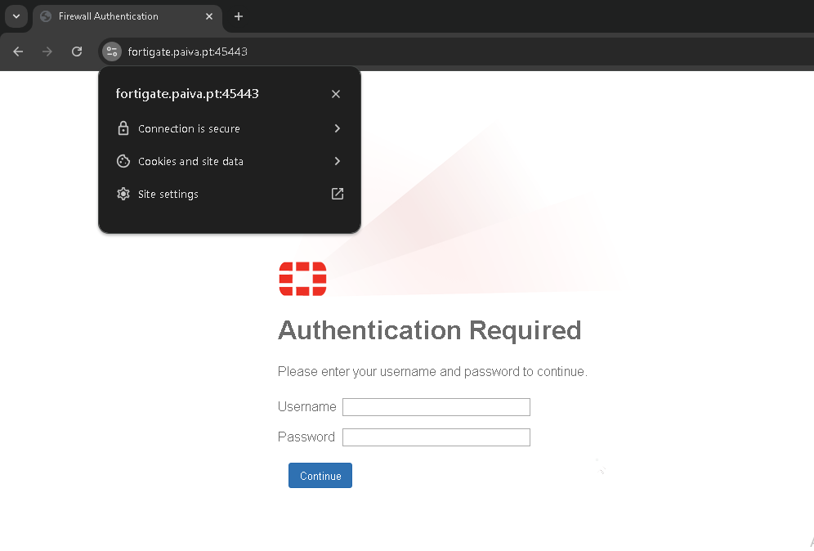814x551 pixels.
Task: Click the site information icon in address bar
Action: pos(112,52)
